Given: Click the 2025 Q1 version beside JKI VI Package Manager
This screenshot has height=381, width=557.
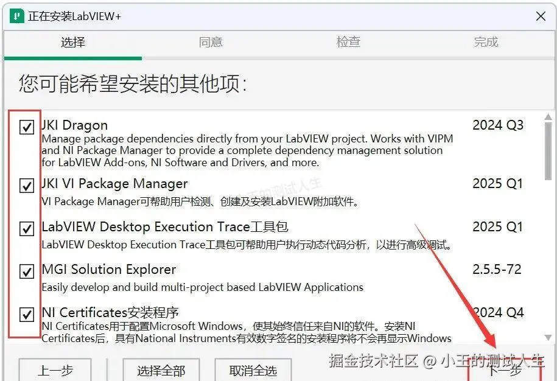Looking at the screenshot, I should (x=498, y=184).
